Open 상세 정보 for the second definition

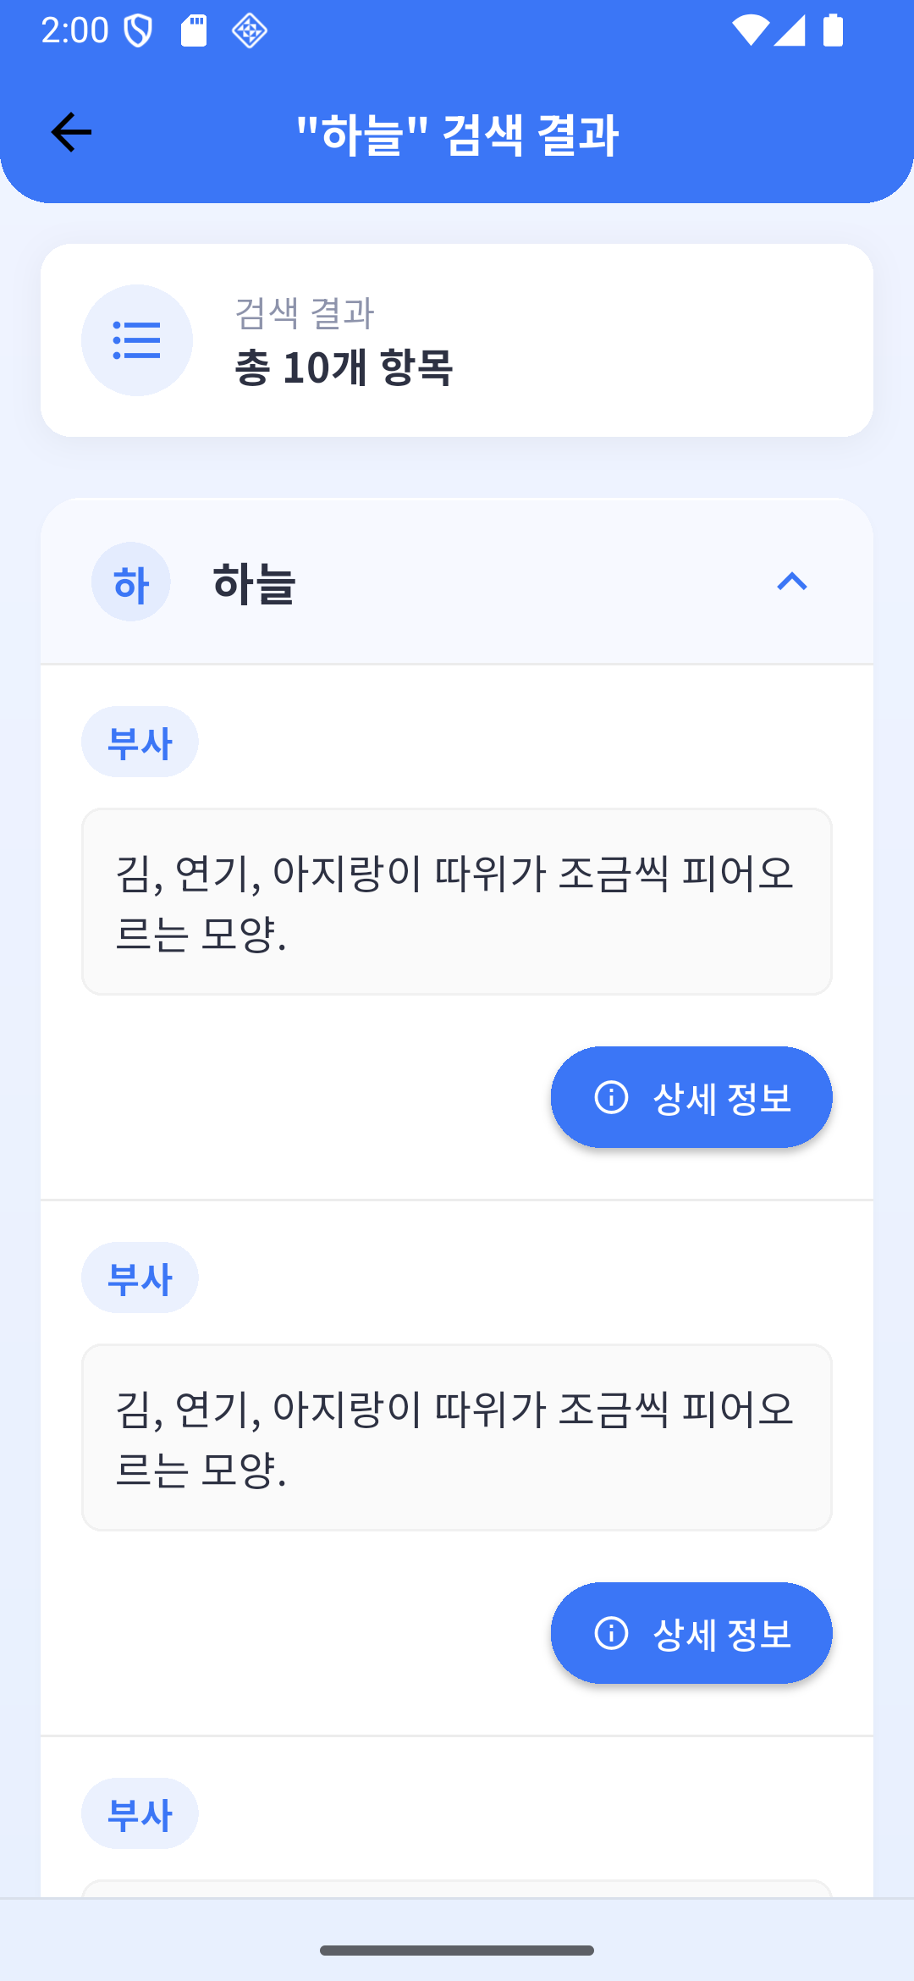691,1633
